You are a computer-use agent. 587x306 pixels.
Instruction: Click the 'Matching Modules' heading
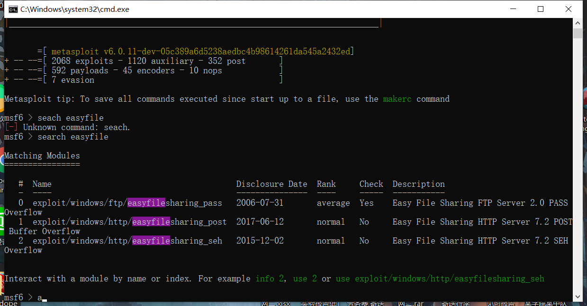tap(42, 156)
